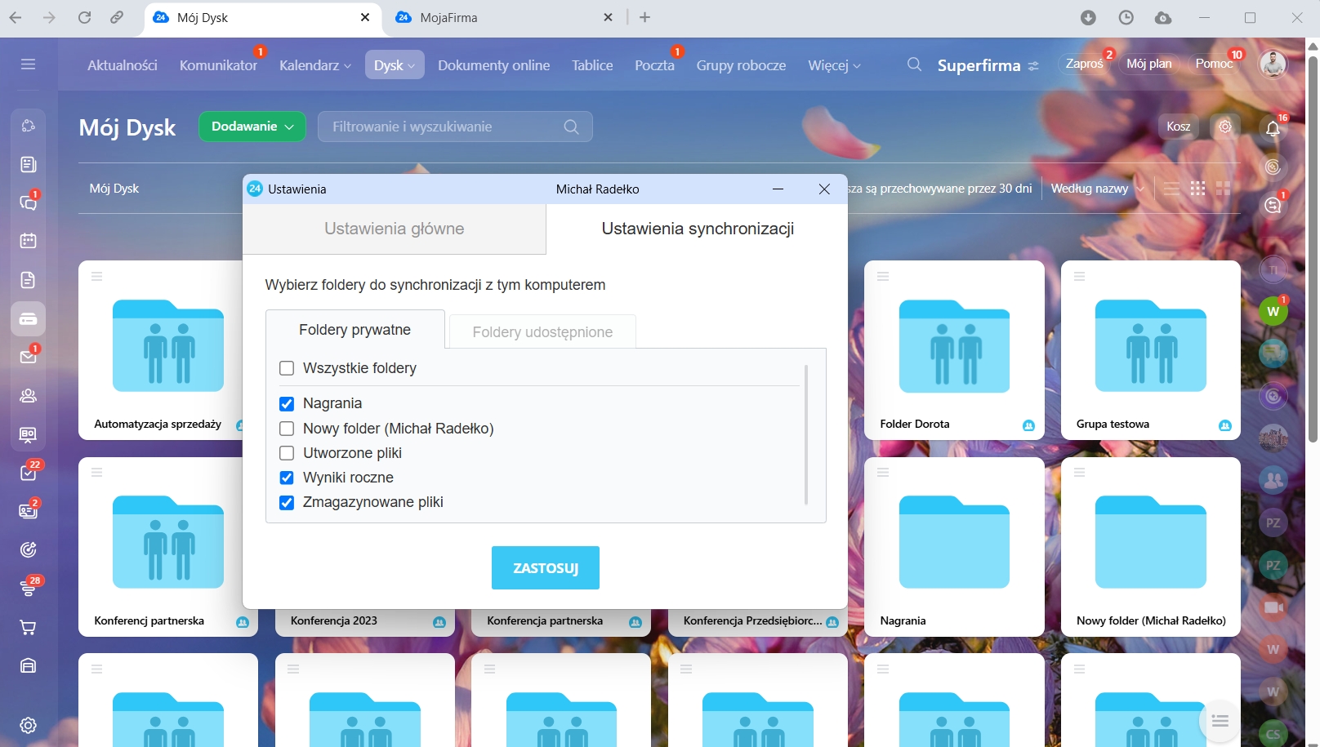Image resolution: width=1320 pixels, height=747 pixels.
Task: Open the calendar icon in left sidebar
Action: [29, 241]
